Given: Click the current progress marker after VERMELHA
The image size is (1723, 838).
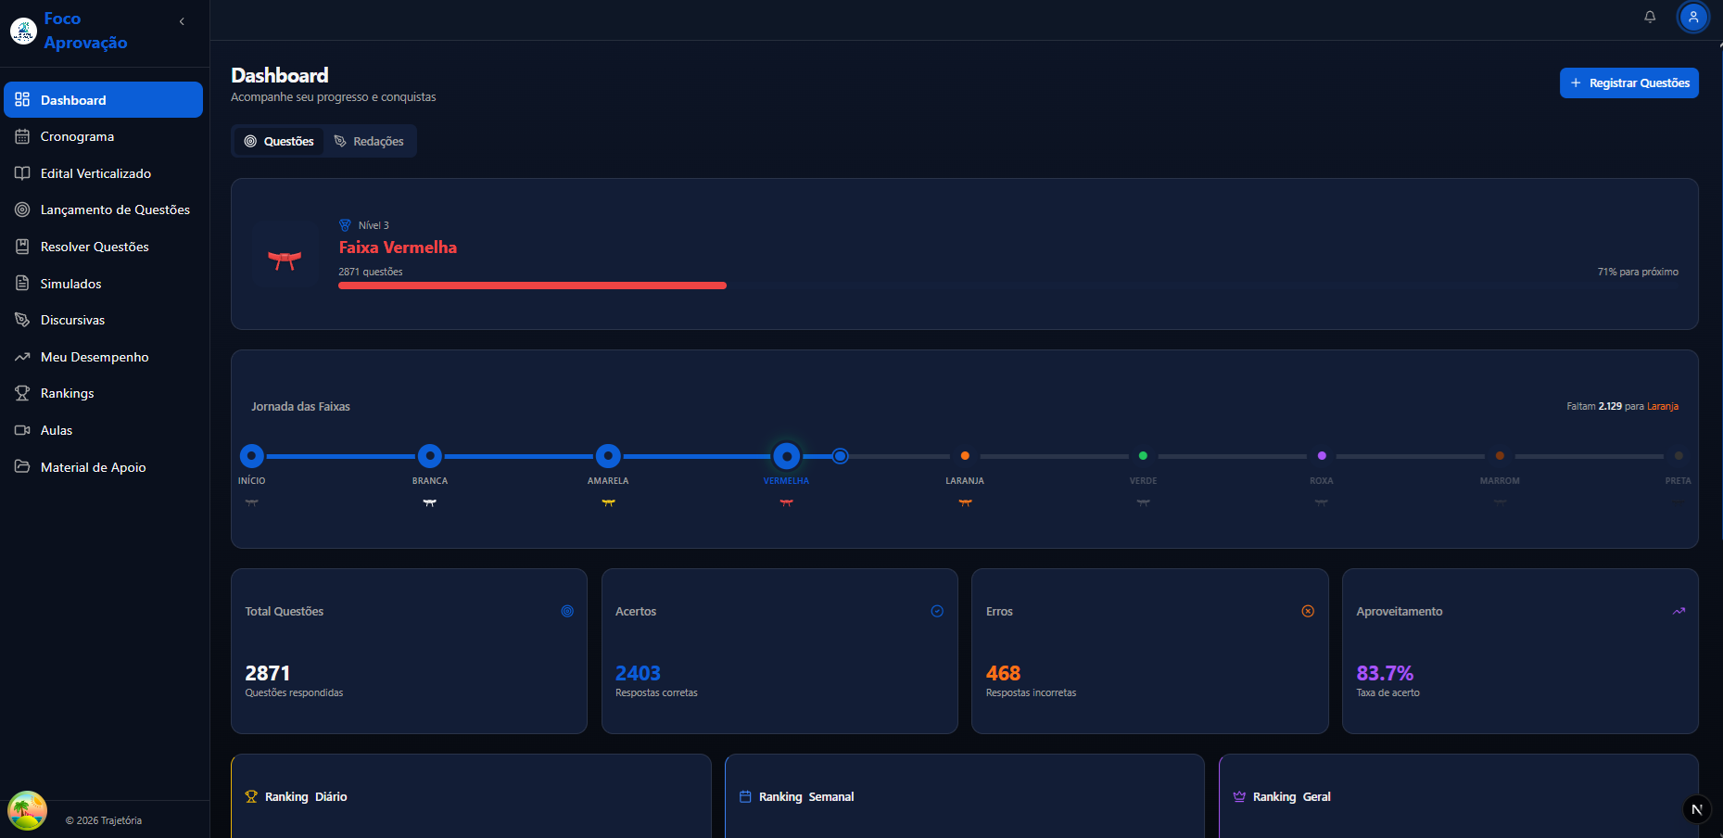Looking at the screenshot, I should tap(840, 456).
